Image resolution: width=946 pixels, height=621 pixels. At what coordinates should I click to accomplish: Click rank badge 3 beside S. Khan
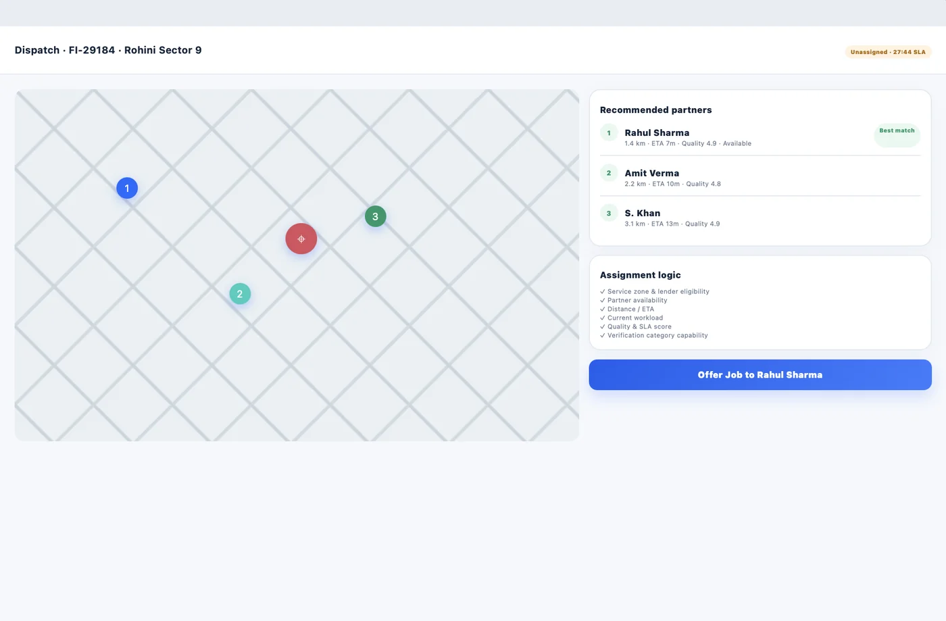tap(609, 213)
